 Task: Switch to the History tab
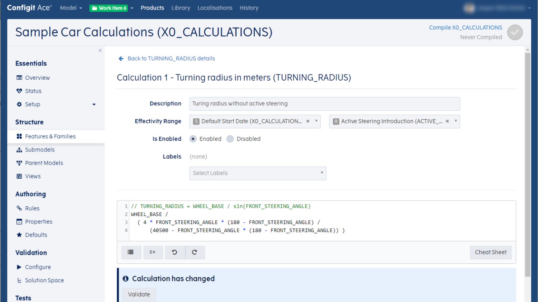(x=249, y=8)
